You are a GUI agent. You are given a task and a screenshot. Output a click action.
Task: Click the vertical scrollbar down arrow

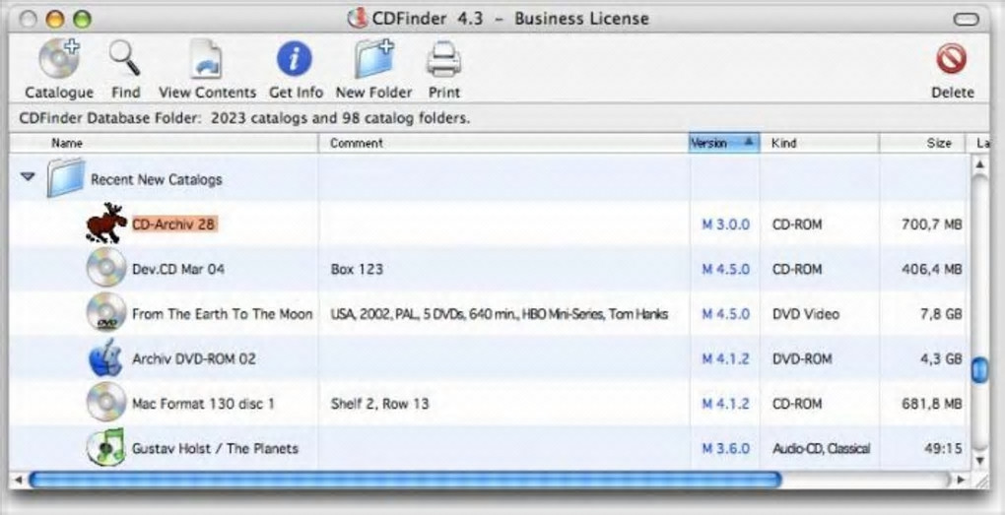(979, 460)
